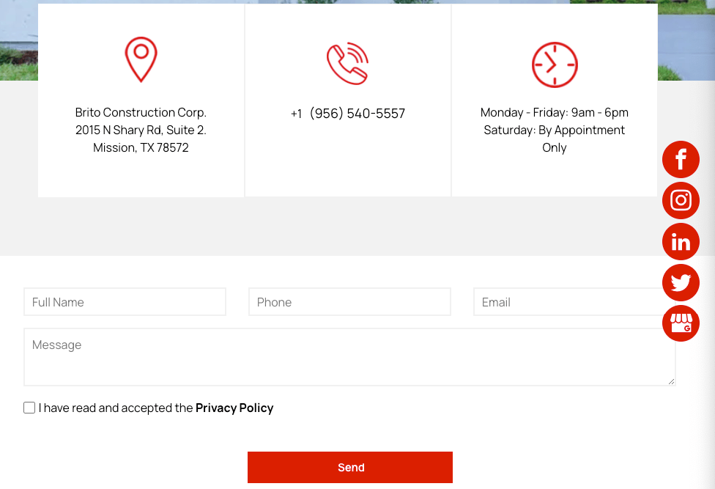Open the Facebook social icon

pos(681,159)
